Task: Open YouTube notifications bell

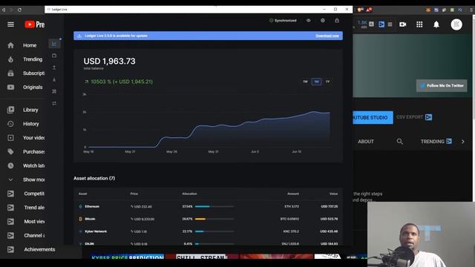Action: click(x=436, y=24)
